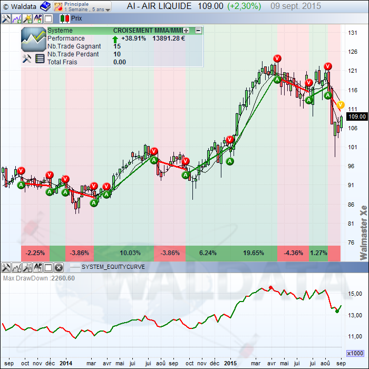
Task: Select the 13891.28 € capital value
Action: (x=169, y=38)
